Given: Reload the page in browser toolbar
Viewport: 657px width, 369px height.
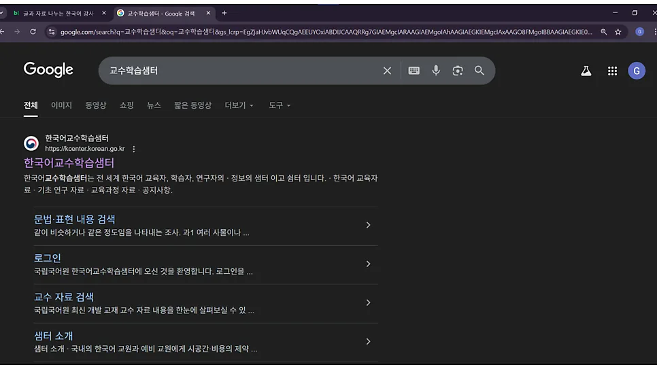Looking at the screenshot, I should pos(33,32).
